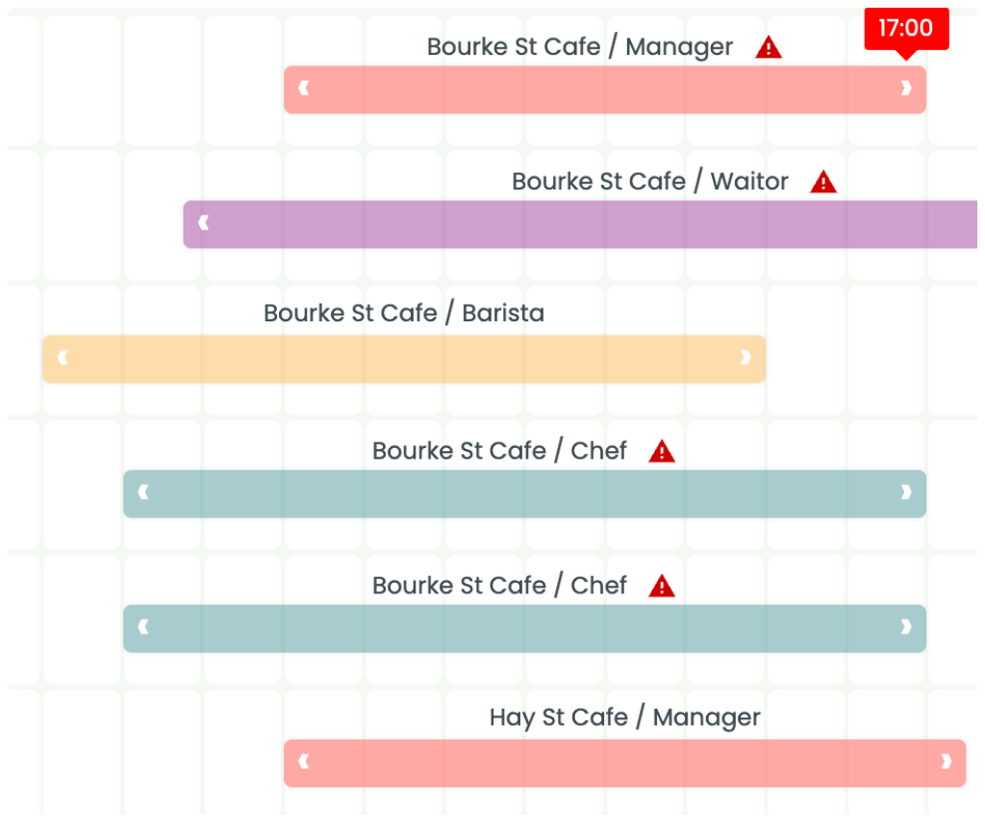Click the left chevron on the second Chef bar
Screen dimensions: 985x828
tap(142, 628)
